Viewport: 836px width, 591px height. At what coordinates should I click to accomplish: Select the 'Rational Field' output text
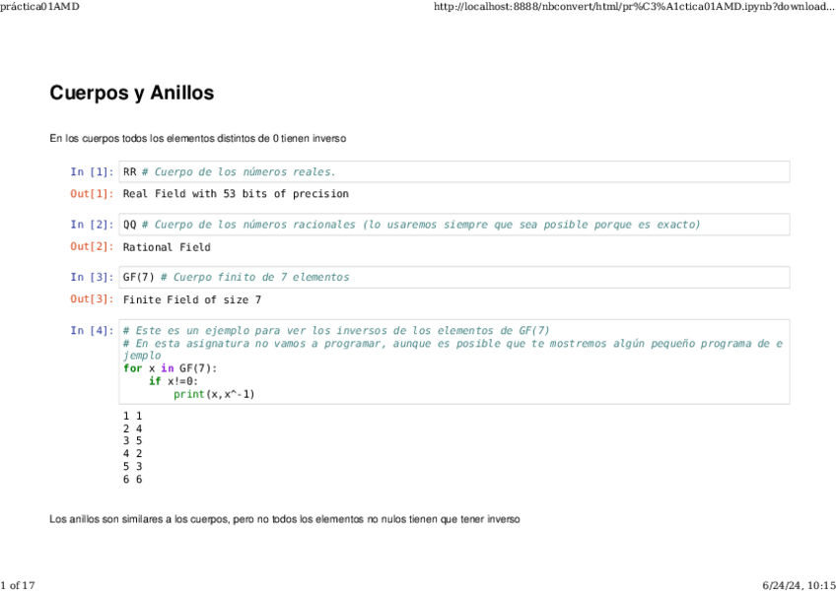pyautogui.click(x=166, y=247)
